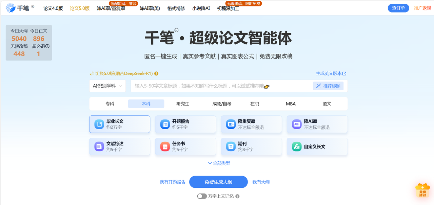Screen dimensions: 434x205
Task: Click the 文献综述 card icon
Action: coord(99,146)
